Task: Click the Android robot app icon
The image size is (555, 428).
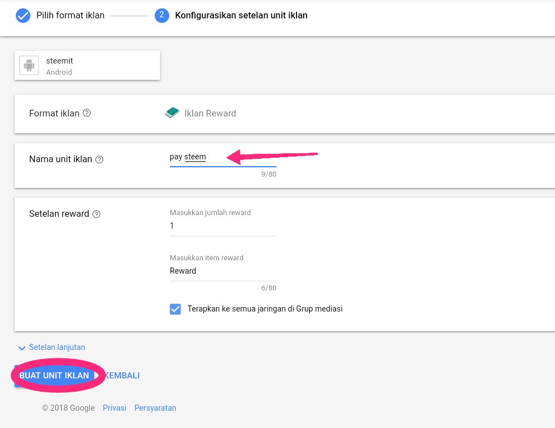Action: pyautogui.click(x=29, y=66)
